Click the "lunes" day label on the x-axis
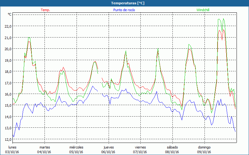249x155 pixels. (12, 147)
